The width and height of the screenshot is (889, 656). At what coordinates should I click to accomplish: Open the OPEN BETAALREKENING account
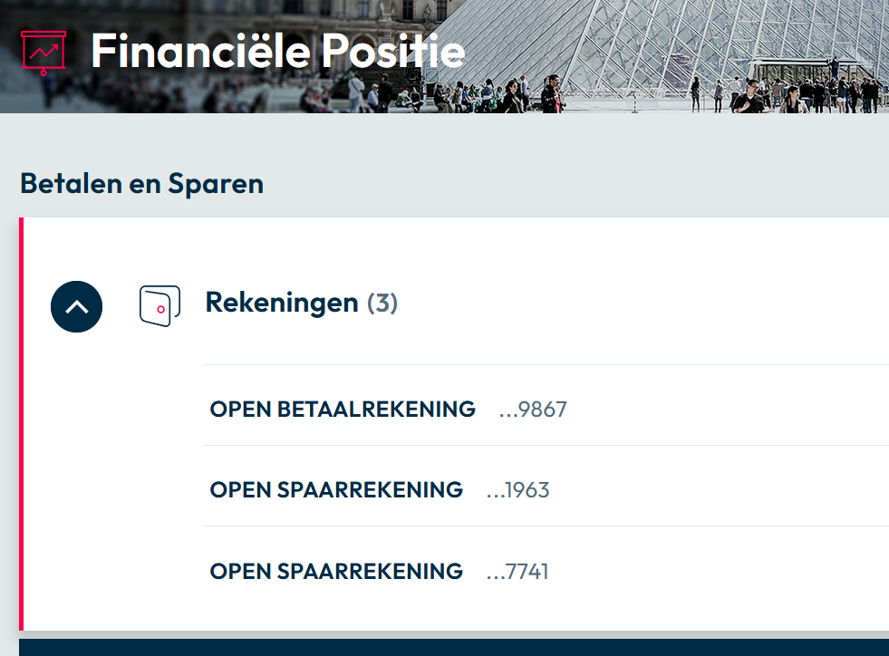point(343,410)
